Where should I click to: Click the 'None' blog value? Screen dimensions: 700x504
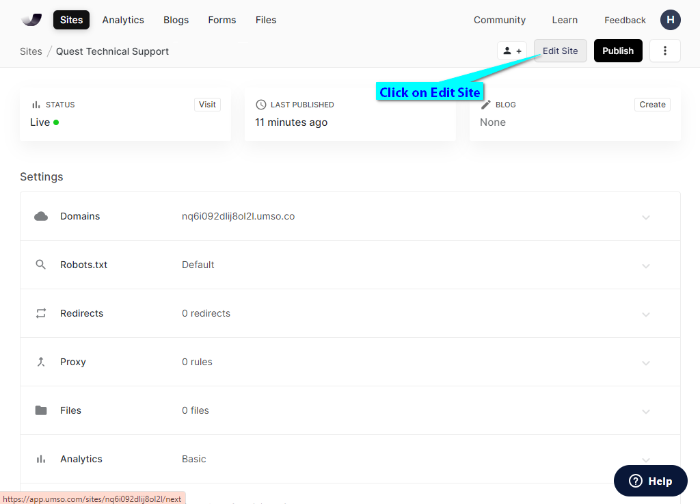(x=493, y=122)
